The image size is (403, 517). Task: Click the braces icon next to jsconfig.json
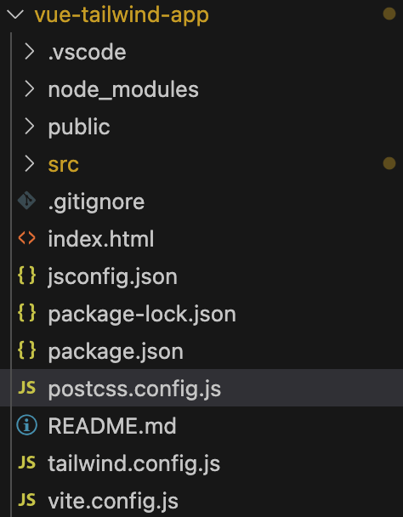[26, 276]
